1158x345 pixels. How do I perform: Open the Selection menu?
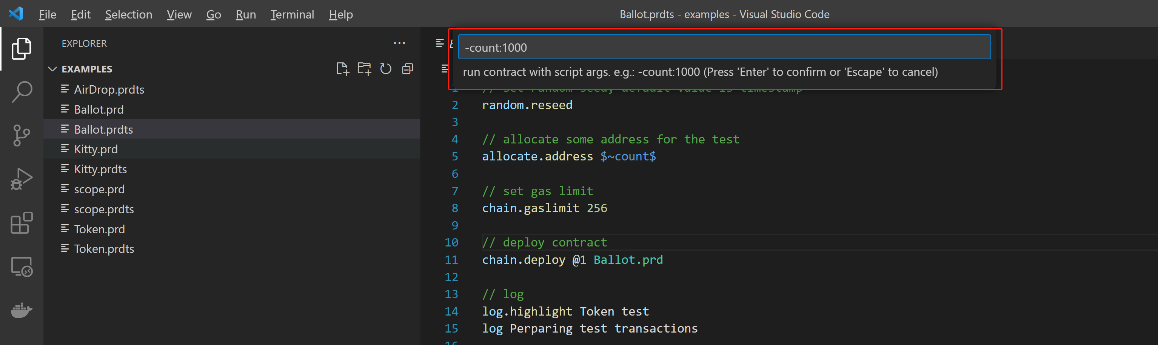pos(129,14)
